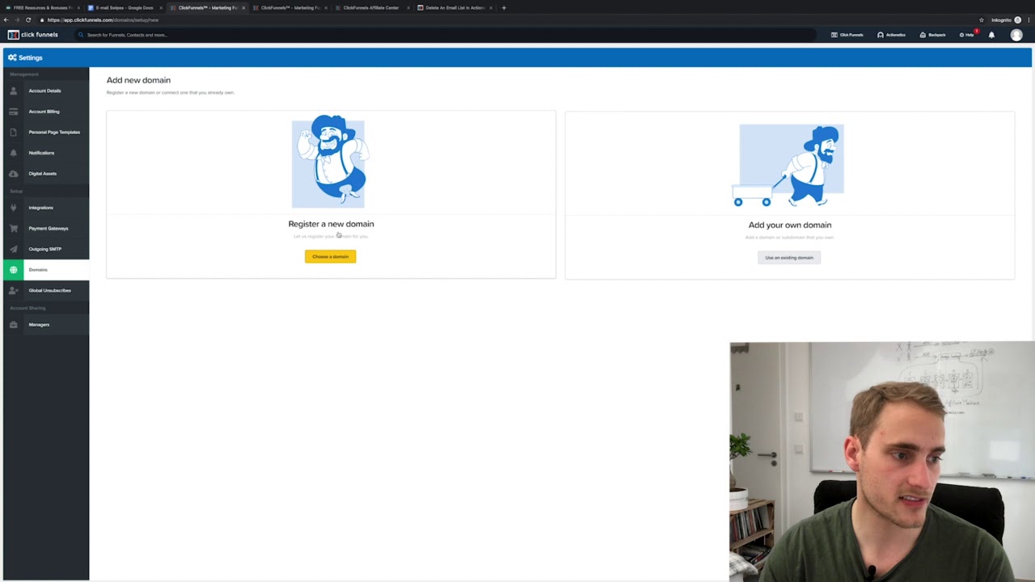Click the Settings gear icon in blue bar
1035x582 pixels.
point(12,57)
